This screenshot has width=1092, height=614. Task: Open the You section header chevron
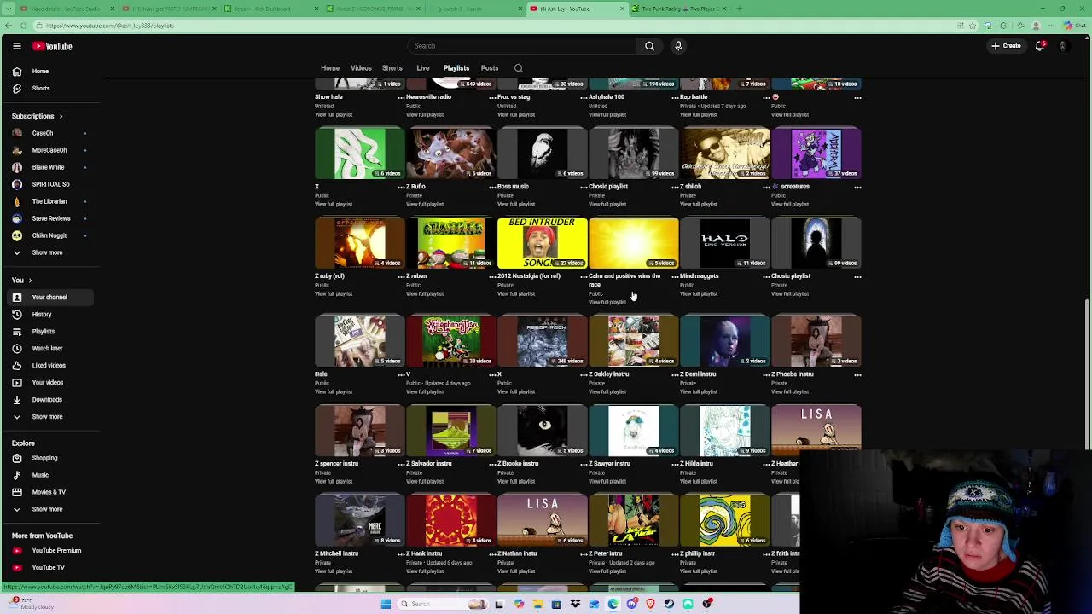pos(30,281)
